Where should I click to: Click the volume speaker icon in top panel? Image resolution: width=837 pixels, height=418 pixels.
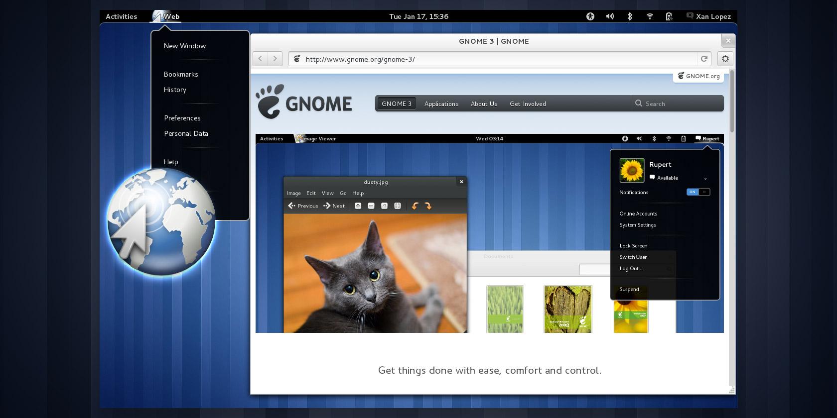(610, 16)
